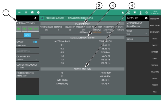Open the MEASURE menu in right sidebar

point(155,72)
